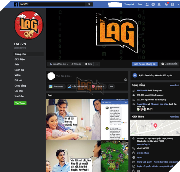Viewport: 180px width, 172px height.
Task: Open Đoàn Dũng profile link
Action: 142,104
